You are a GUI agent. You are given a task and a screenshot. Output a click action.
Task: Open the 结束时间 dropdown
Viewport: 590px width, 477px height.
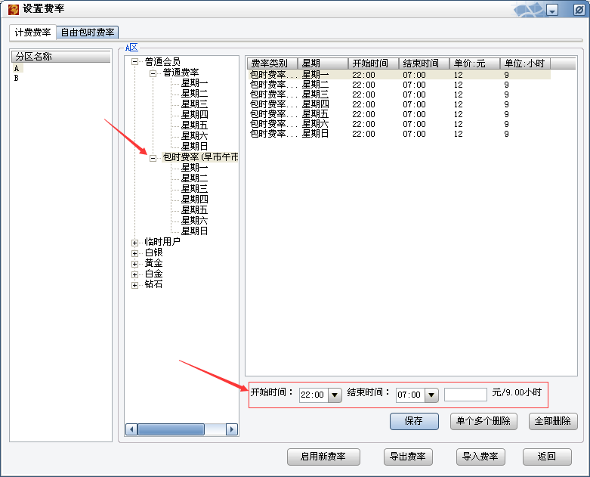click(x=431, y=395)
